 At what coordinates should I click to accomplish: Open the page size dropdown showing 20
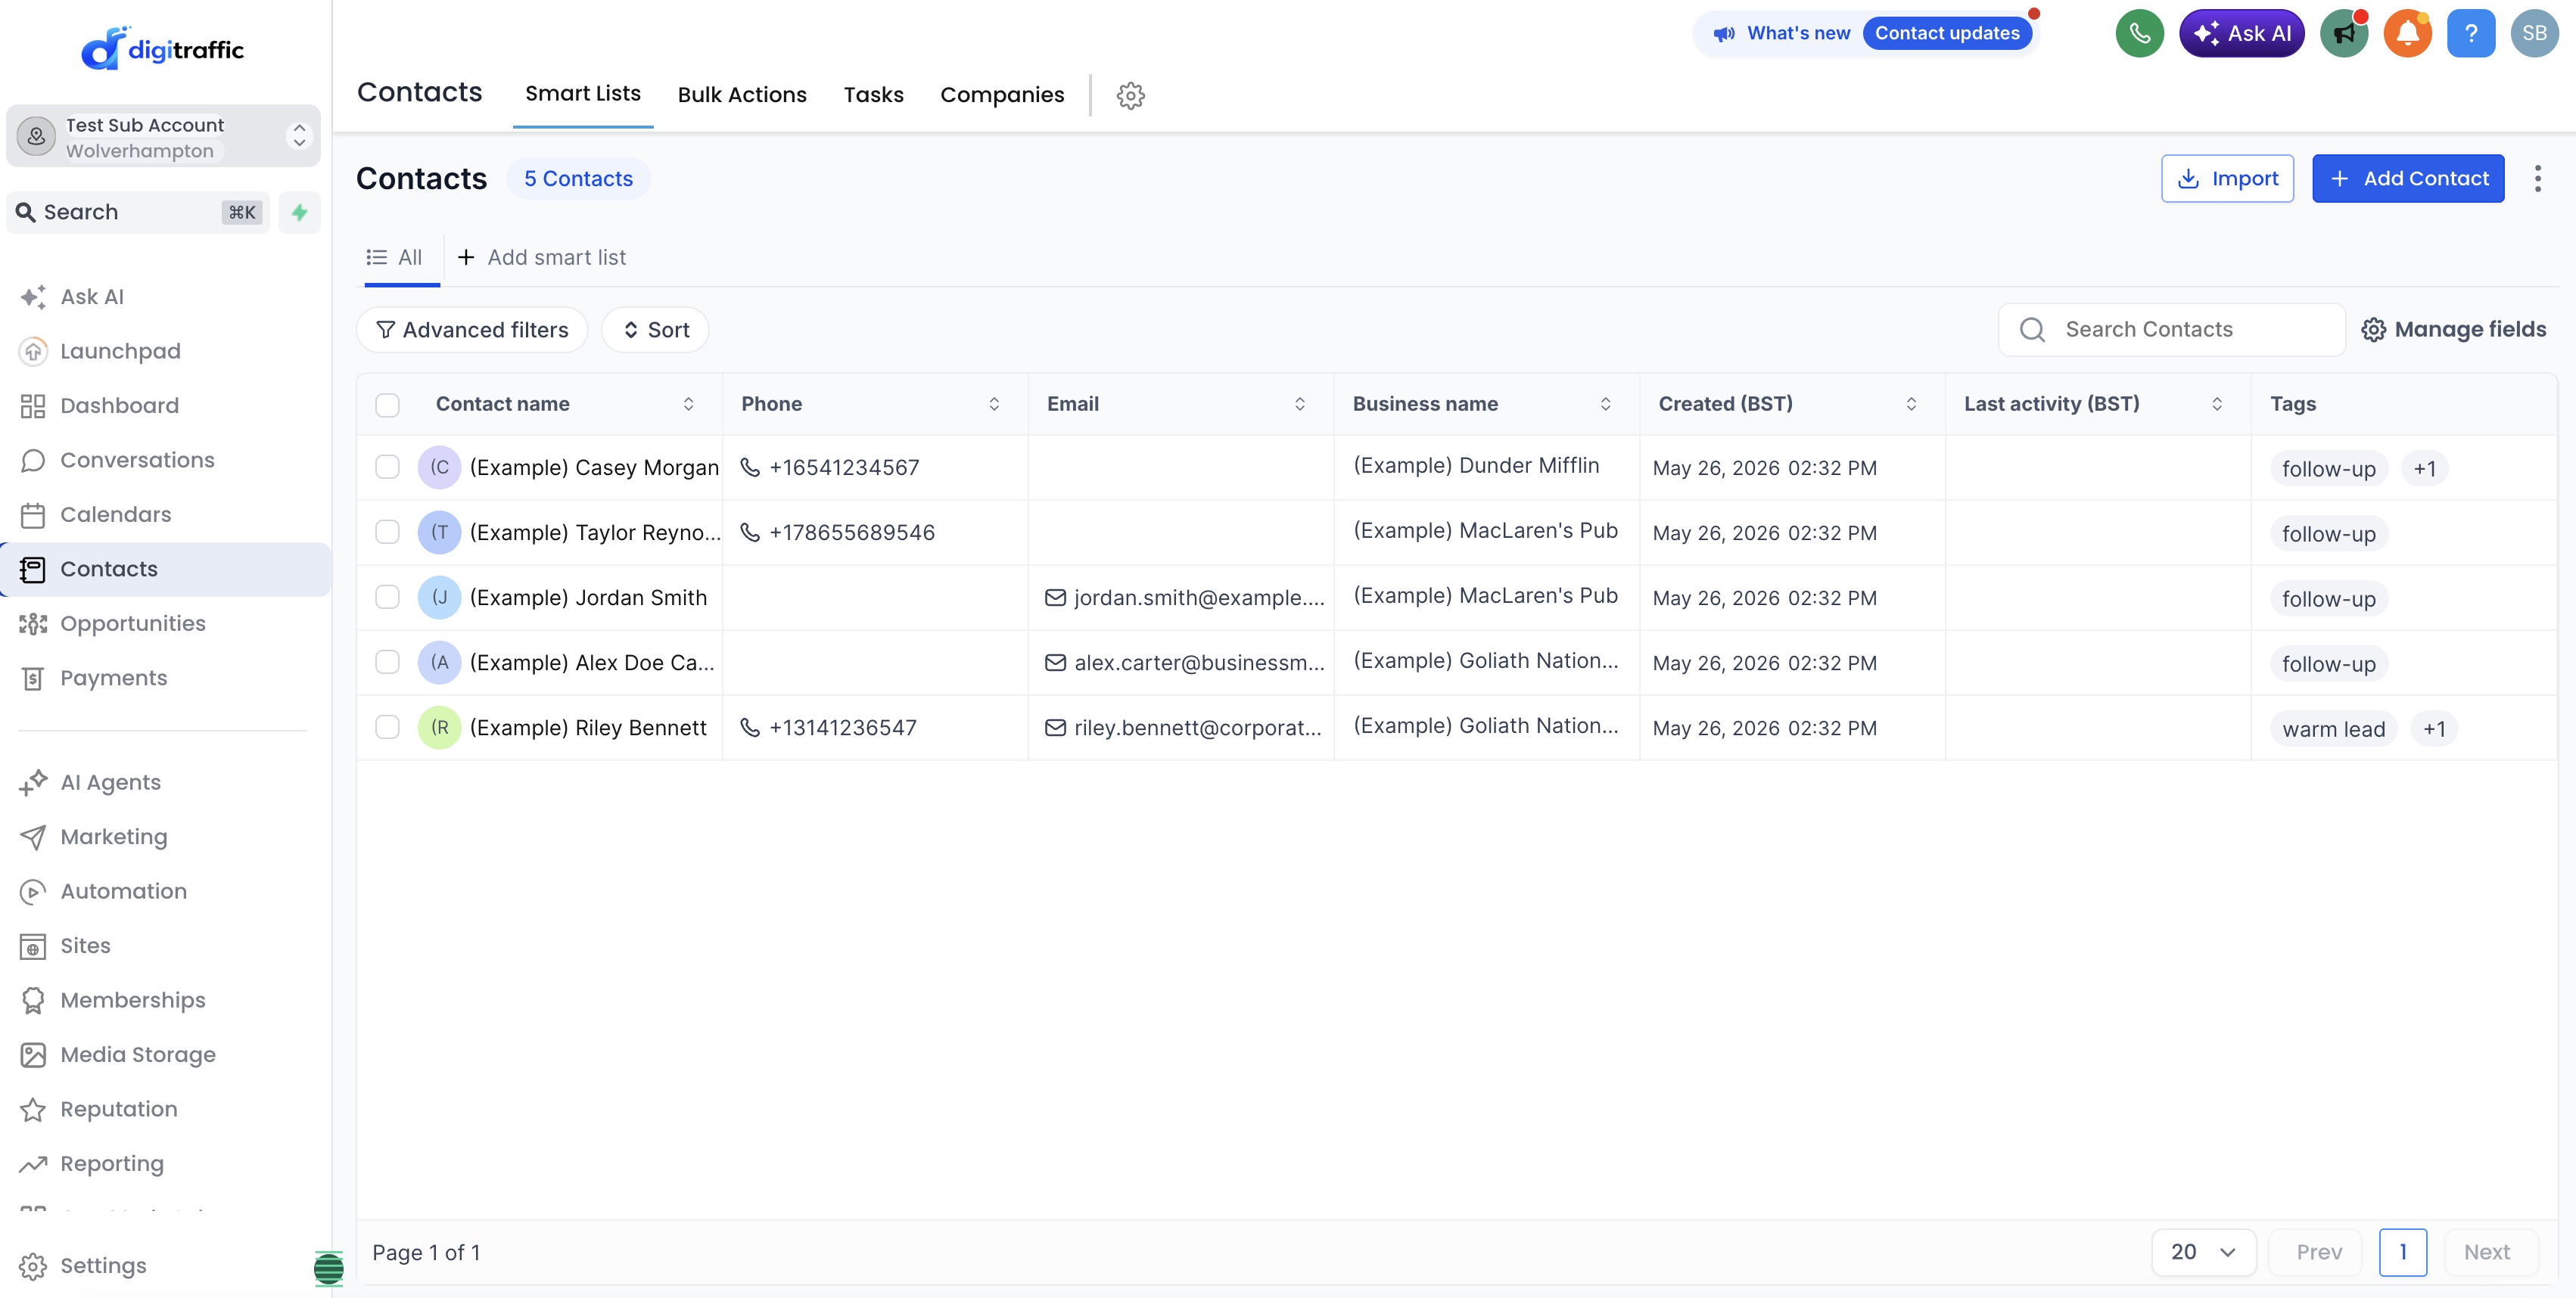[2203, 1251]
